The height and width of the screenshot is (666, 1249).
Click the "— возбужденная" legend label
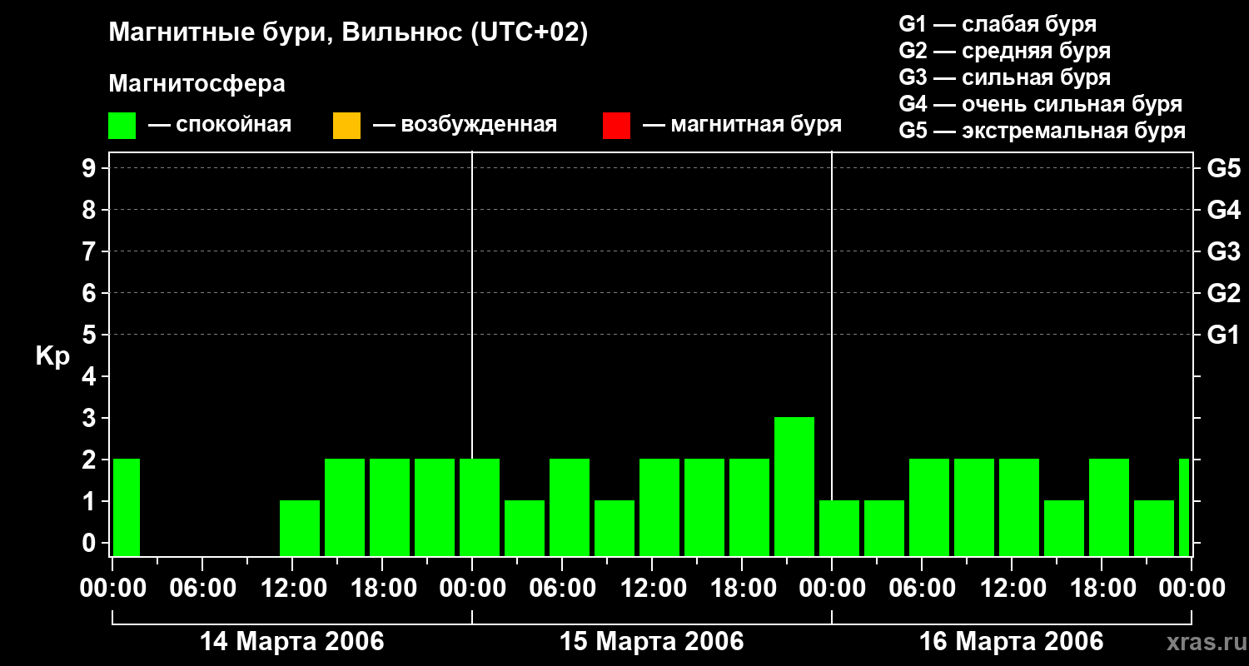tap(465, 125)
